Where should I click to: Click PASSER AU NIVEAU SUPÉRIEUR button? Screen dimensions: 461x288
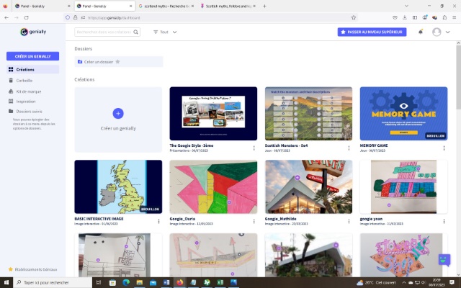click(372, 32)
